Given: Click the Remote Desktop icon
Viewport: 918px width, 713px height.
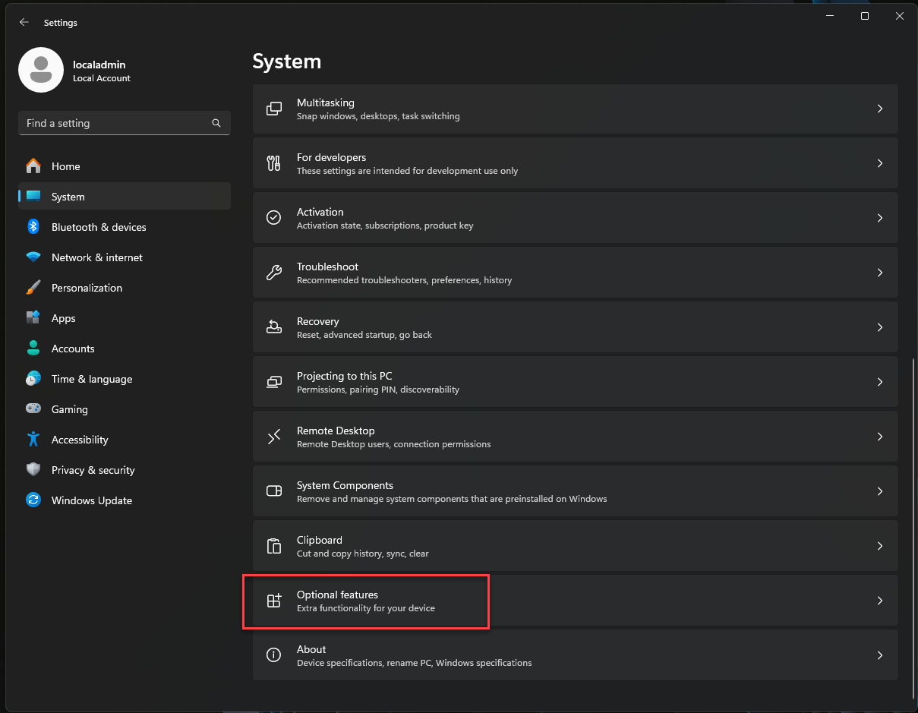Looking at the screenshot, I should pyautogui.click(x=274, y=437).
